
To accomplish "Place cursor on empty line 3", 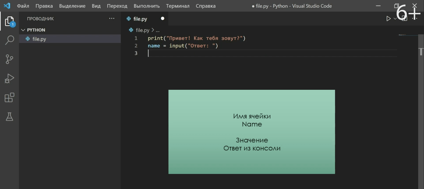I will (206, 53).
